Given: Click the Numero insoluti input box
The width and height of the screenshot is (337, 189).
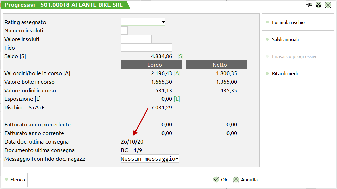Looking at the screenshot, I should point(124,31).
